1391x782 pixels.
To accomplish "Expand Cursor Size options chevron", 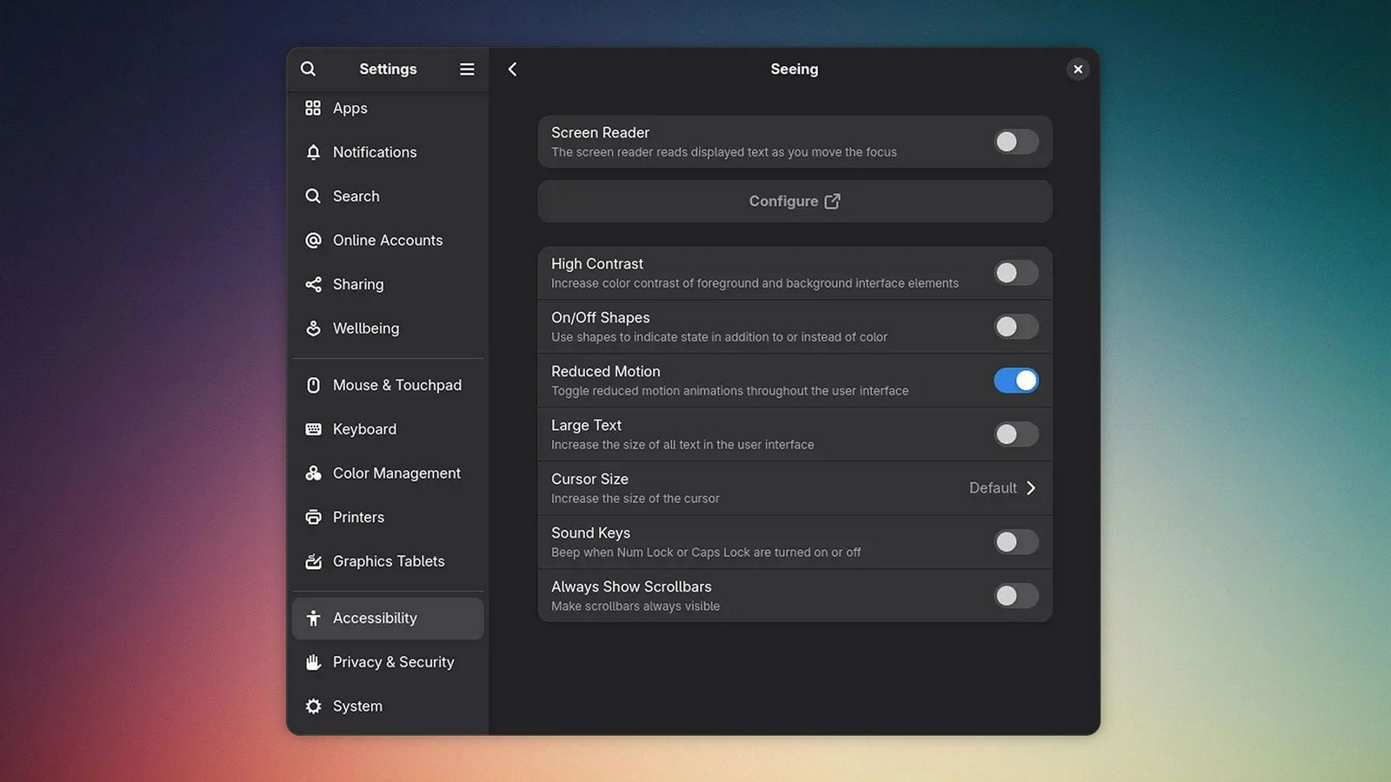I will click(1031, 488).
